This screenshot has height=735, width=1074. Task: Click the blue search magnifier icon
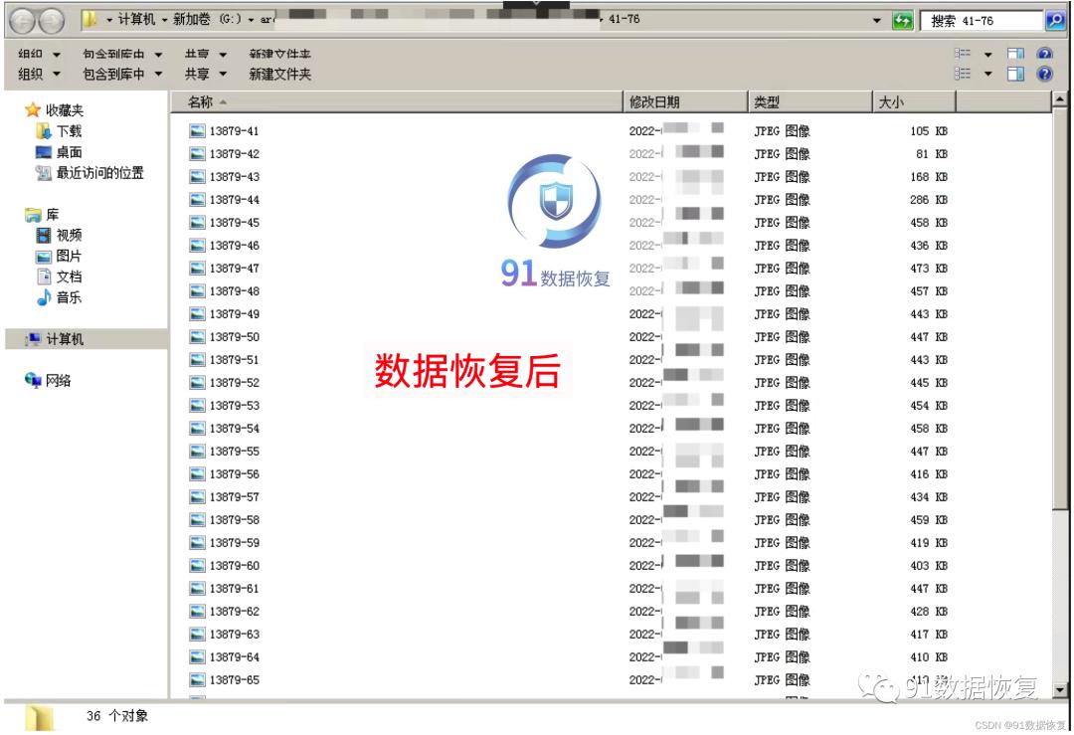click(1058, 18)
